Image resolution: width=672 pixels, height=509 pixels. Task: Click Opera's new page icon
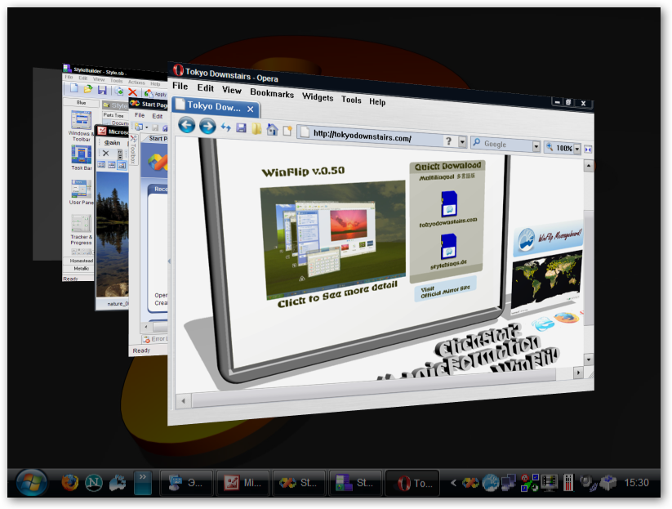(287, 131)
